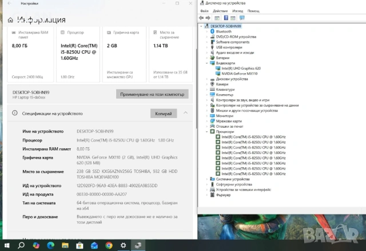Select the DVD/CD-ROM drive icon in device tree
The height and width of the screenshot is (251, 366).
pyautogui.click(x=212, y=37)
